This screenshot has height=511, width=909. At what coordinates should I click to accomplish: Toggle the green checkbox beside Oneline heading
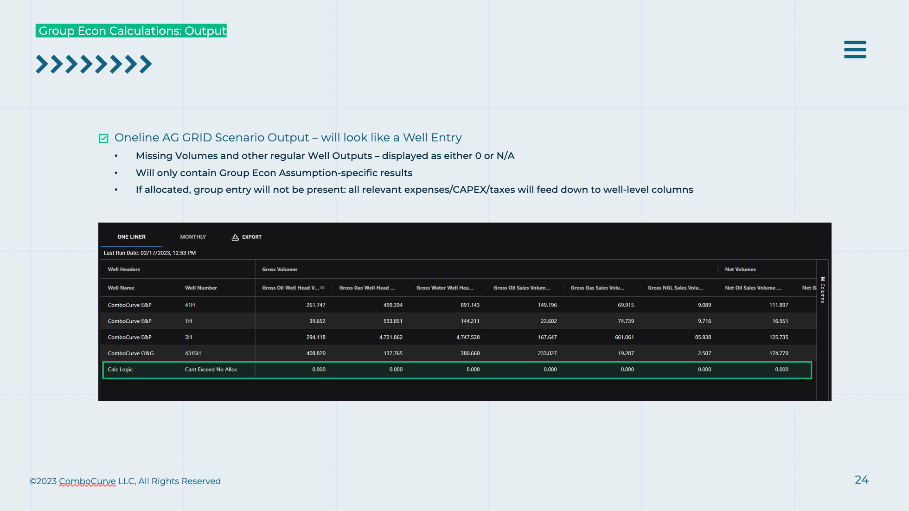(x=103, y=138)
